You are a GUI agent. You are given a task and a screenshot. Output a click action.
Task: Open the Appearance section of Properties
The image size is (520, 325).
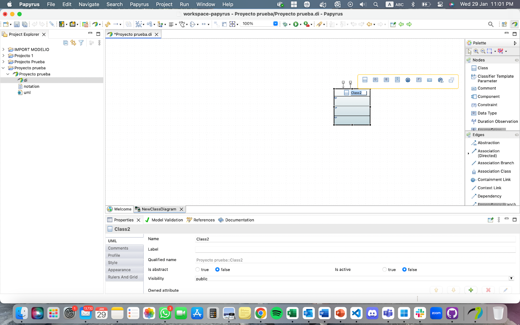coord(119,270)
